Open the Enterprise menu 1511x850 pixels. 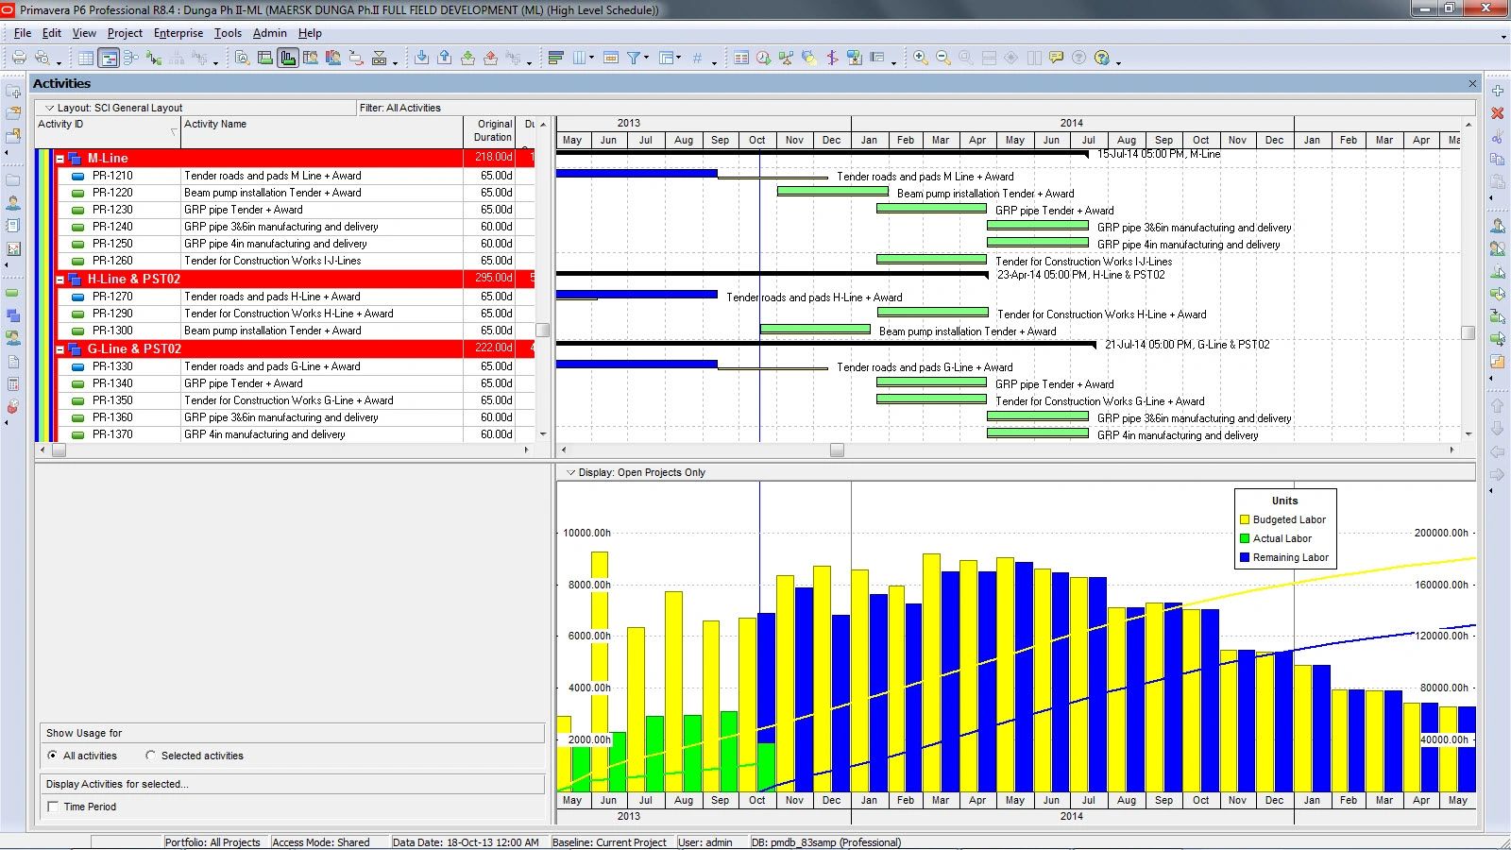pyautogui.click(x=178, y=33)
